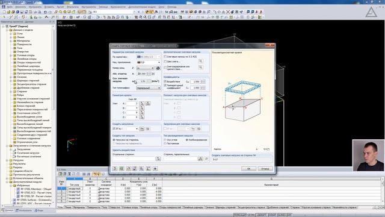This screenshot has width=385, height=217.
Task: Click third bottom dialog toolbar icon
Action: tap(128, 169)
